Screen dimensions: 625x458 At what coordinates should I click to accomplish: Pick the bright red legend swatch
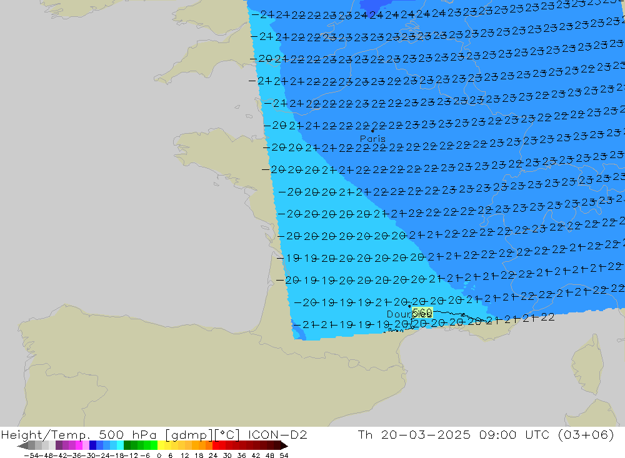pos(219,446)
